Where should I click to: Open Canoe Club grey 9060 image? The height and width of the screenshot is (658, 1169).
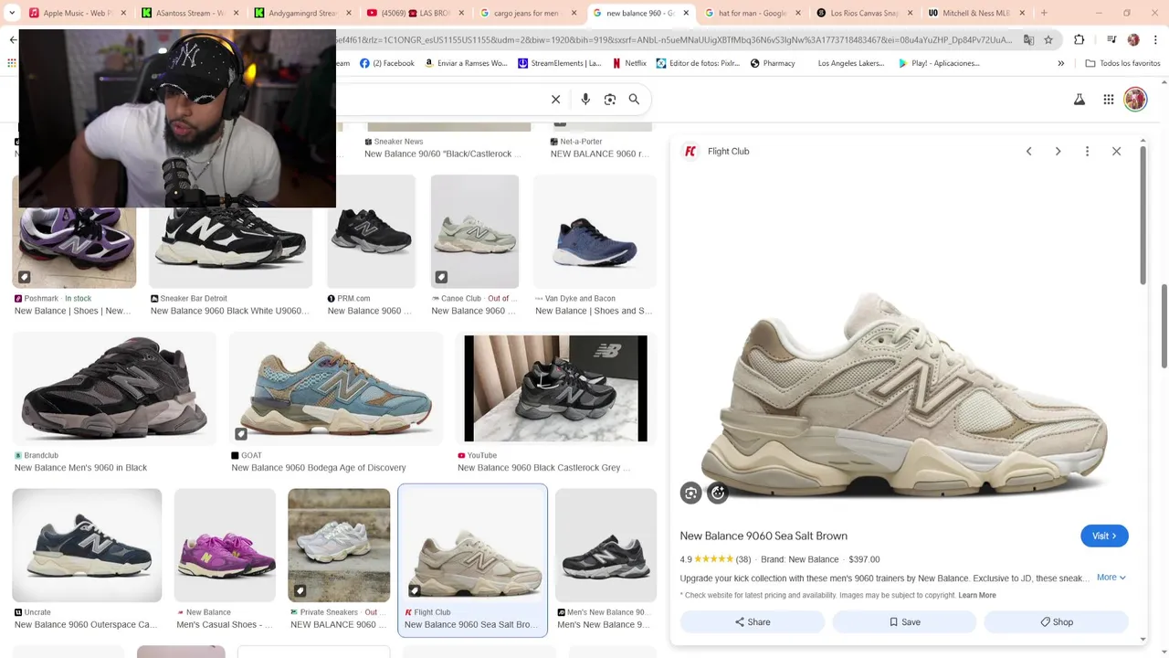pyautogui.click(x=475, y=232)
